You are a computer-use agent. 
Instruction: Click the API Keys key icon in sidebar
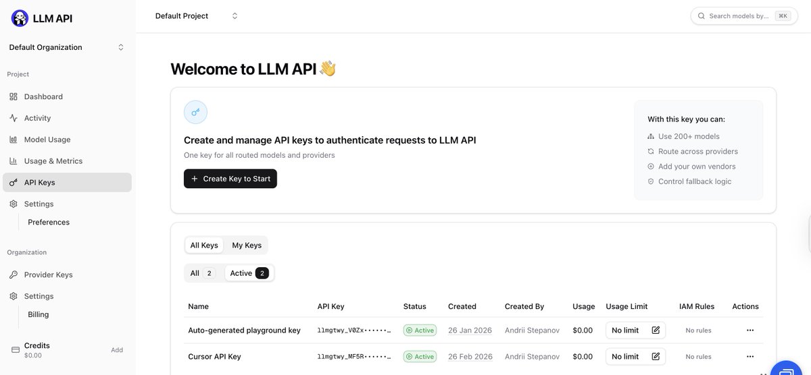pyautogui.click(x=14, y=183)
